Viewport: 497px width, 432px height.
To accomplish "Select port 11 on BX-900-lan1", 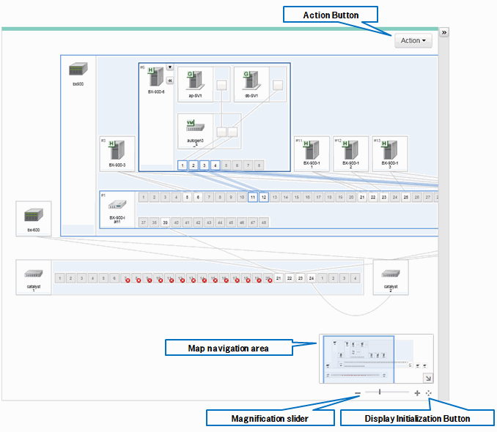I will click(x=253, y=197).
